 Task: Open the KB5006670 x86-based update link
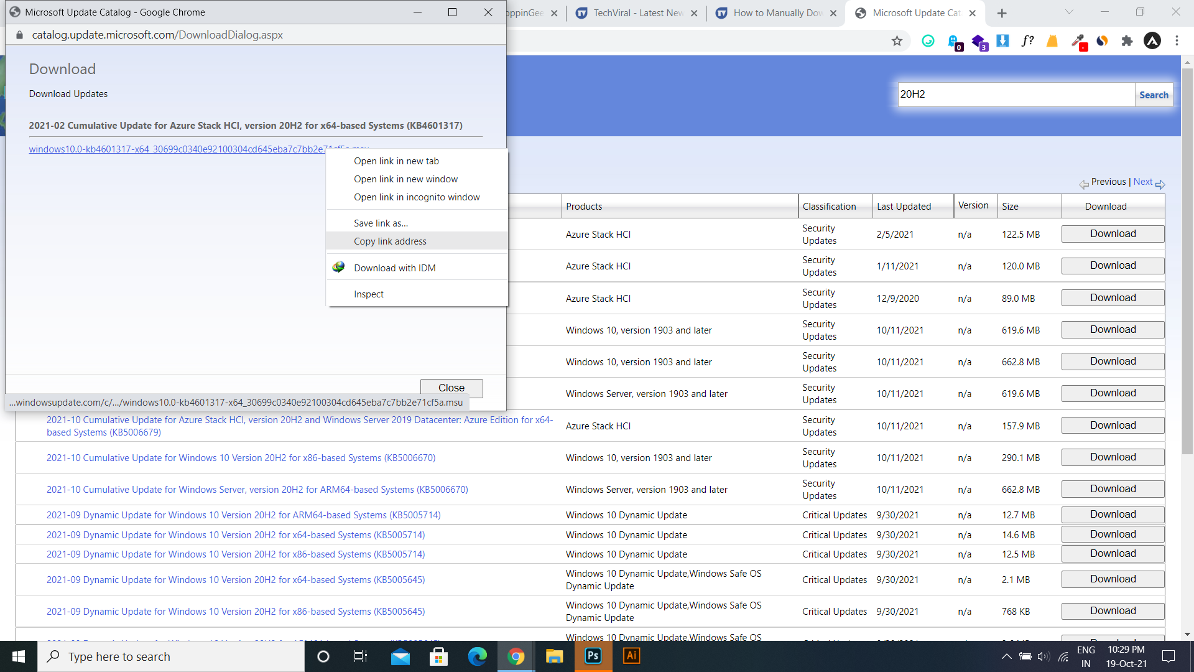[x=241, y=458]
